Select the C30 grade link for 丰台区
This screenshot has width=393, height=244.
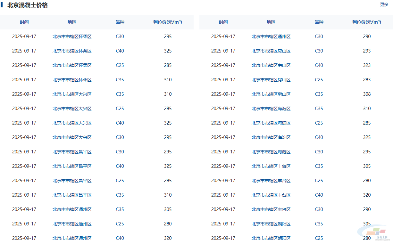point(319,209)
